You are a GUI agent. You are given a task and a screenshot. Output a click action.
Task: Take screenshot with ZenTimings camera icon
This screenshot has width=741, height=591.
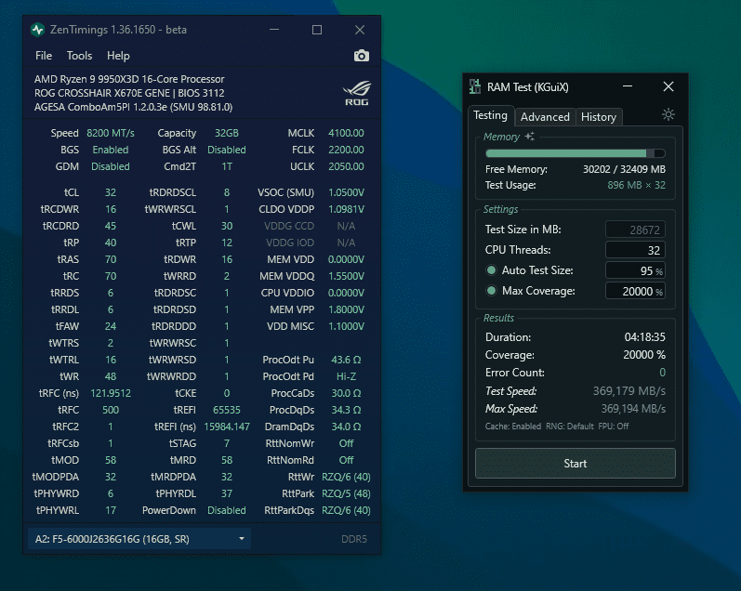(x=362, y=56)
